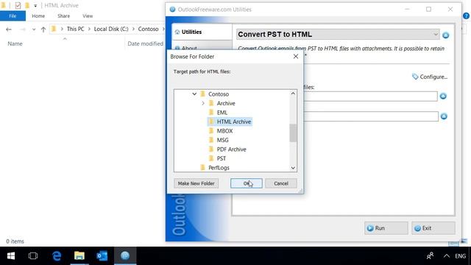
Task: Click folder tree scroll down arrow
Action: (293, 168)
